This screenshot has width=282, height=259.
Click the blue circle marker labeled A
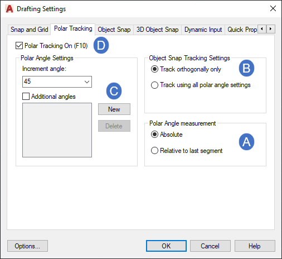[246, 142]
